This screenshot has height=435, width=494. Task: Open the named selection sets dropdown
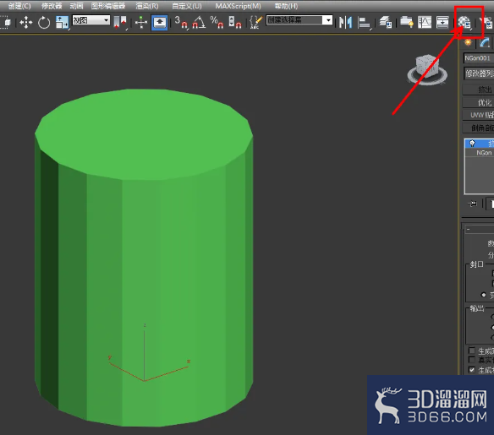pos(299,20)
